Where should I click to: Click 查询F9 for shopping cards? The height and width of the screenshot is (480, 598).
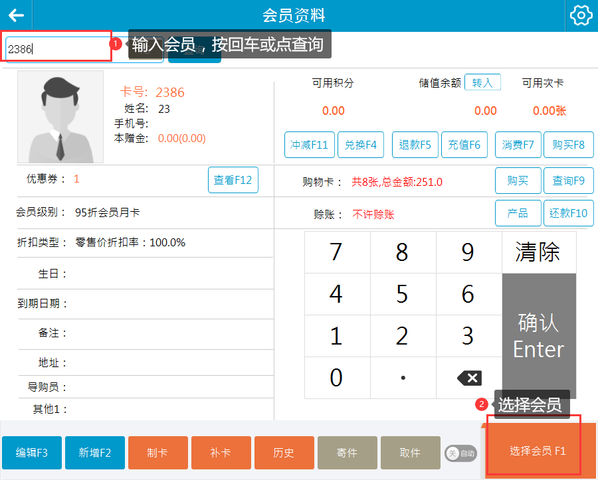[568, 180]
